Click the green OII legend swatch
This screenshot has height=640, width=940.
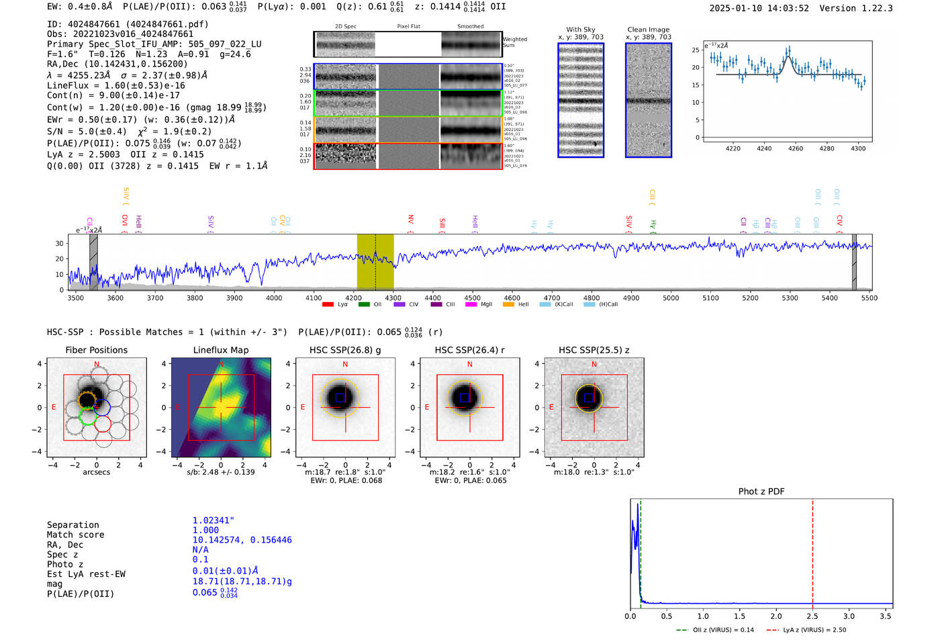coord(364,304)
